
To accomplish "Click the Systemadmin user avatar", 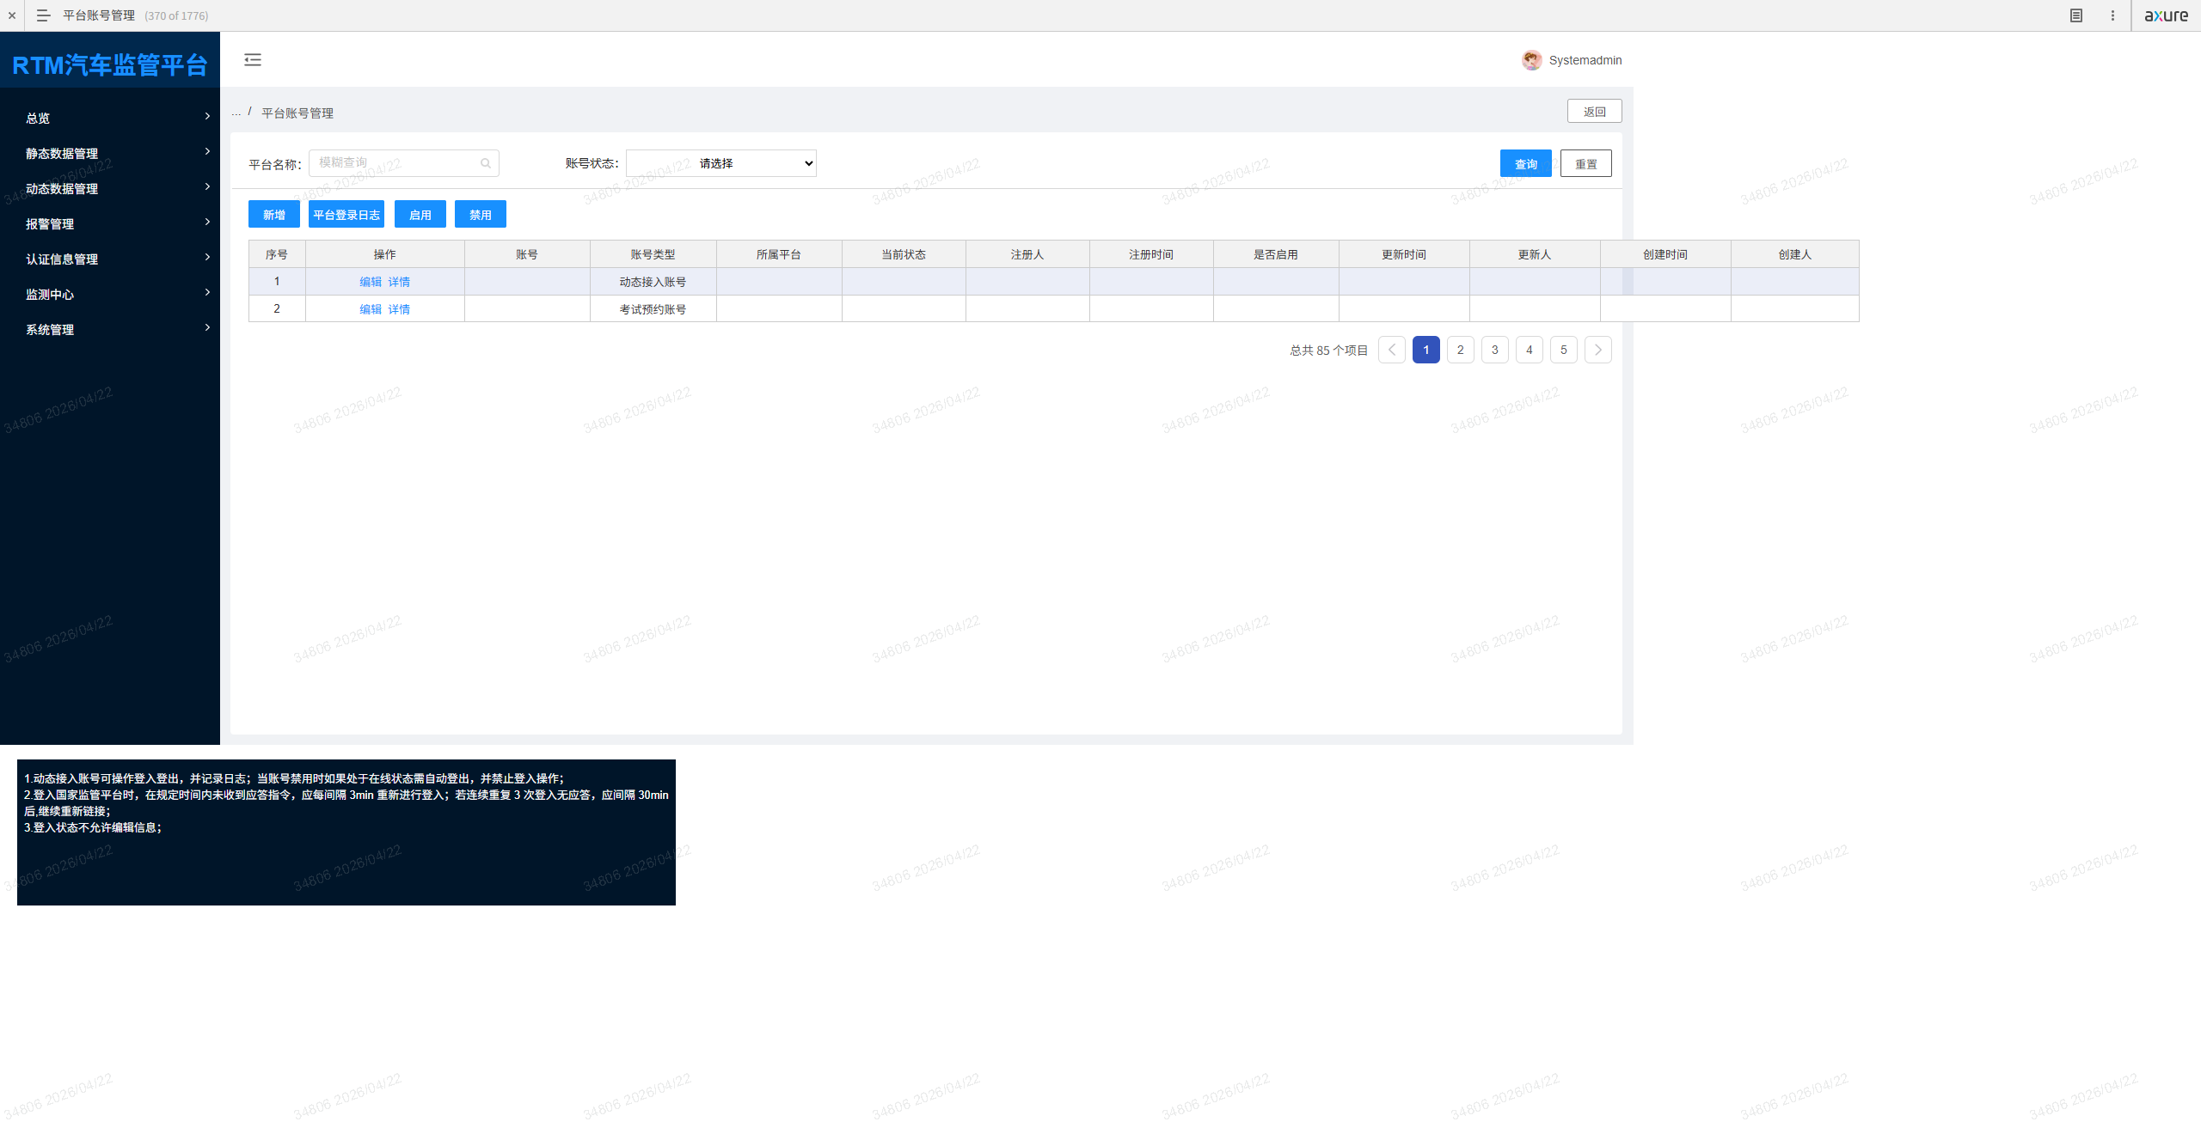I will click(x=1531, y=60).
